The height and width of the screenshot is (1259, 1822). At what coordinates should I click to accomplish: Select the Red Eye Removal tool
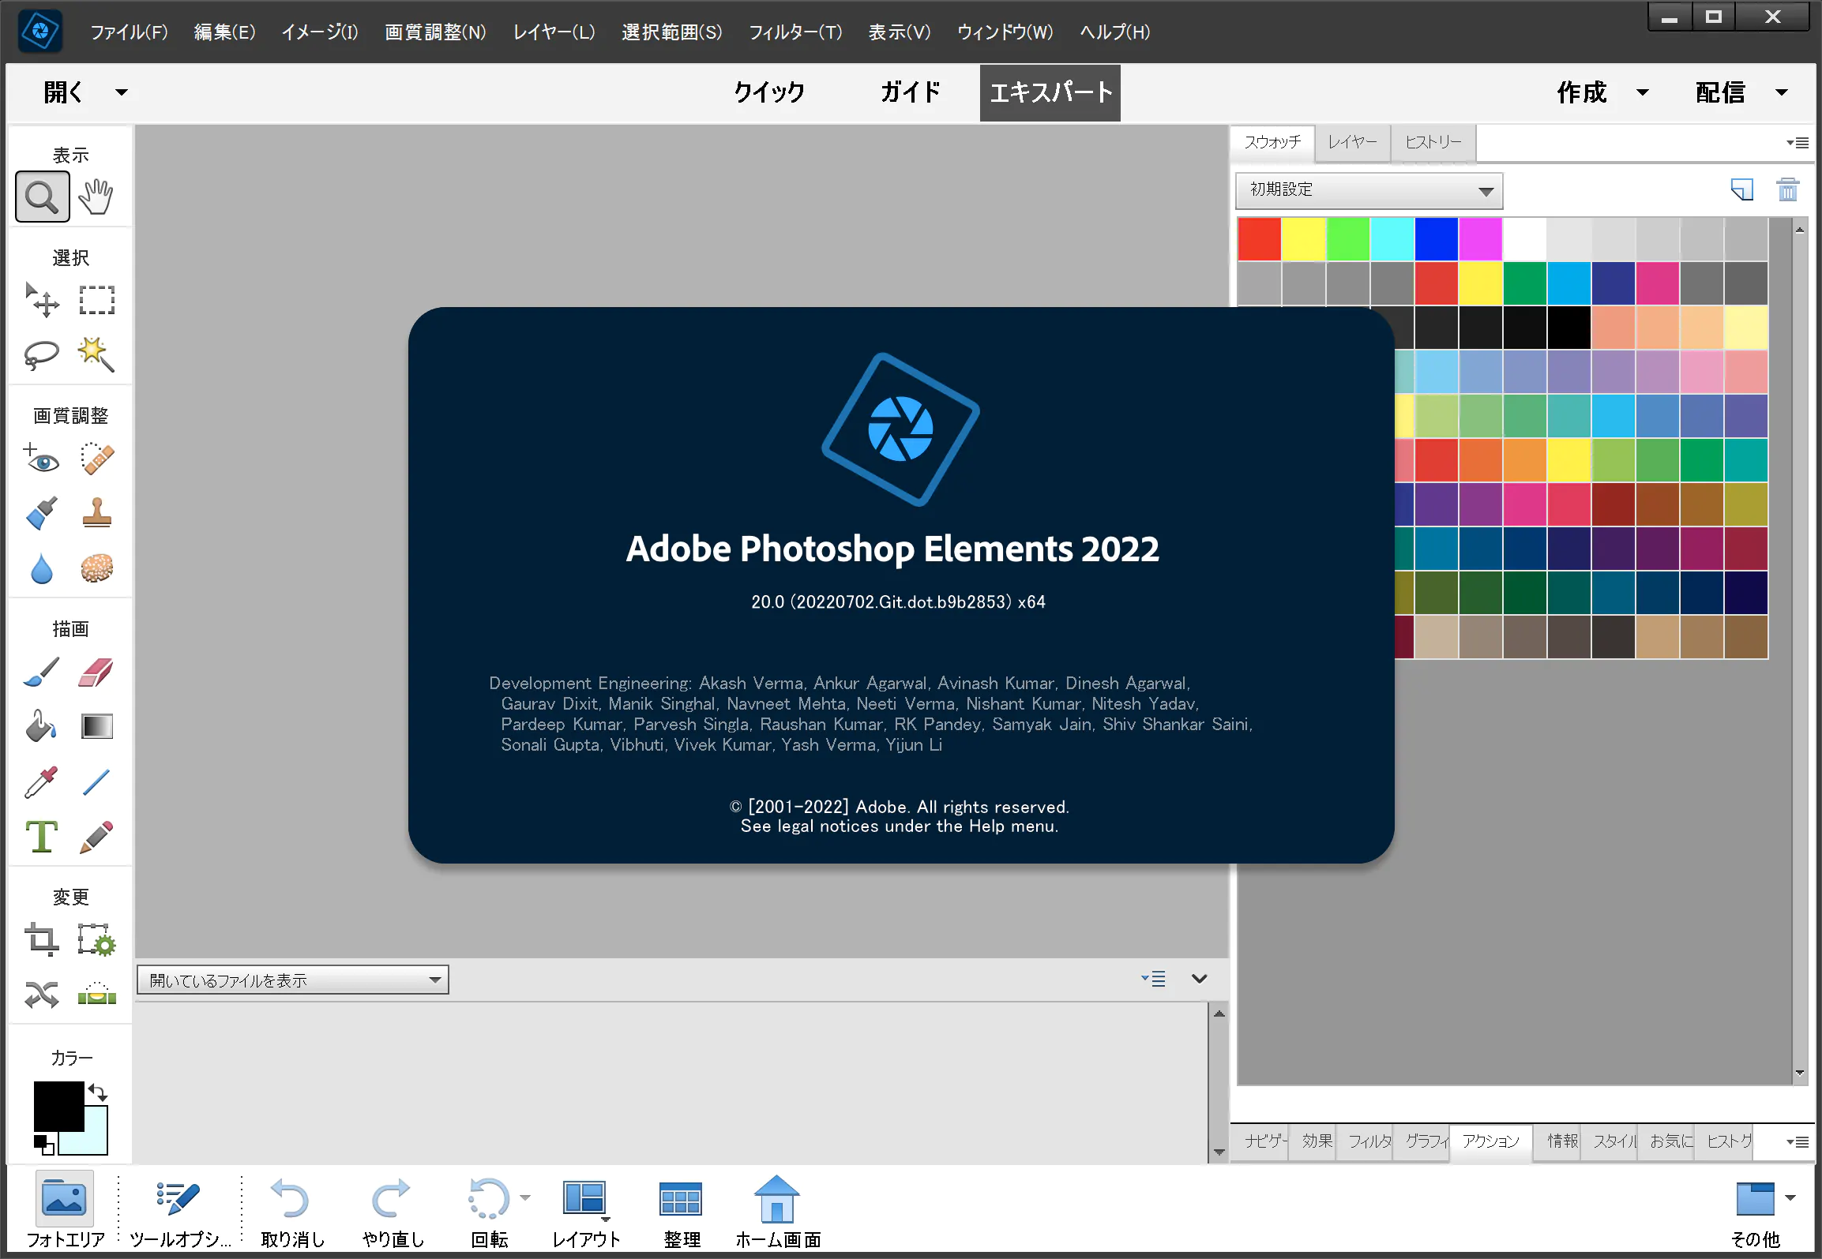pyautogui.click(x=42, y=458)
